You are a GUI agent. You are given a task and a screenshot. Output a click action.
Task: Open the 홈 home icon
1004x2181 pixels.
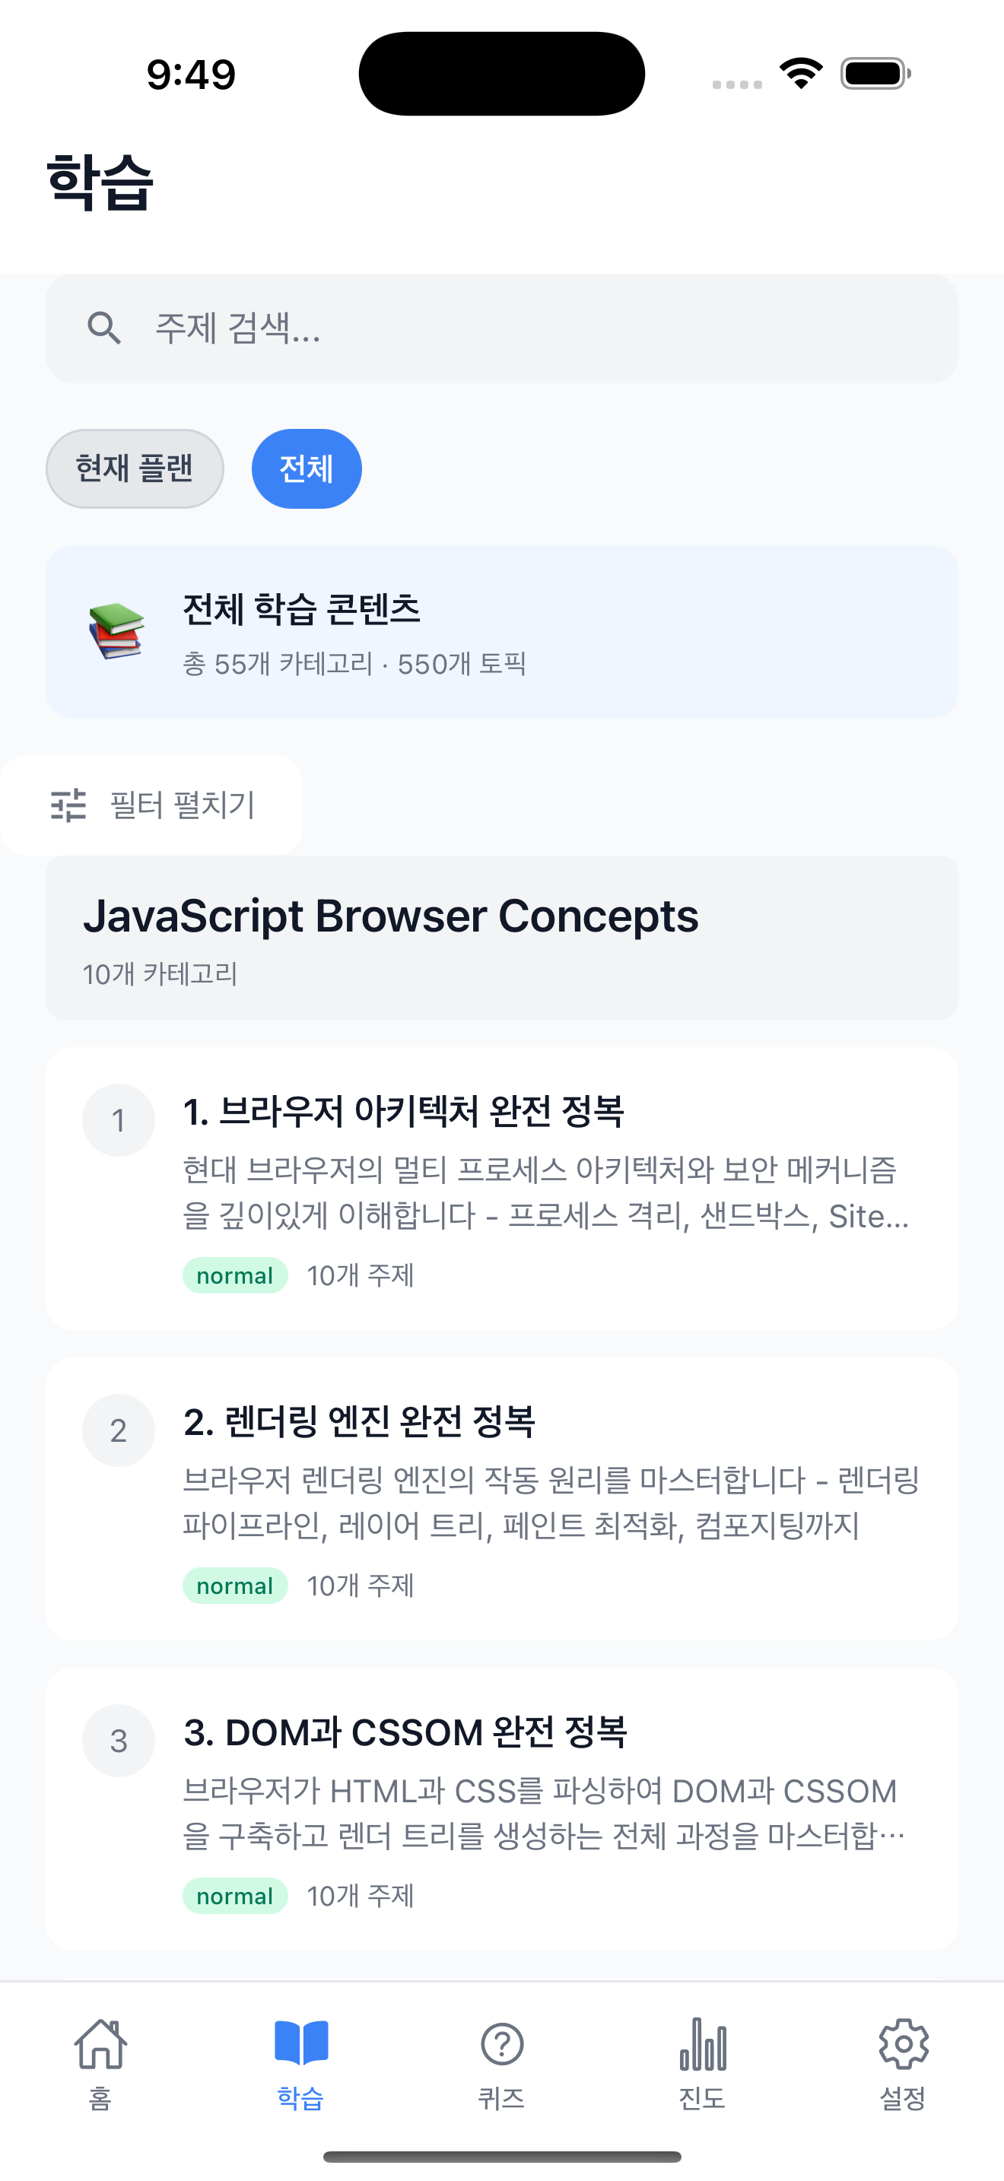[x=100, y=2044]
